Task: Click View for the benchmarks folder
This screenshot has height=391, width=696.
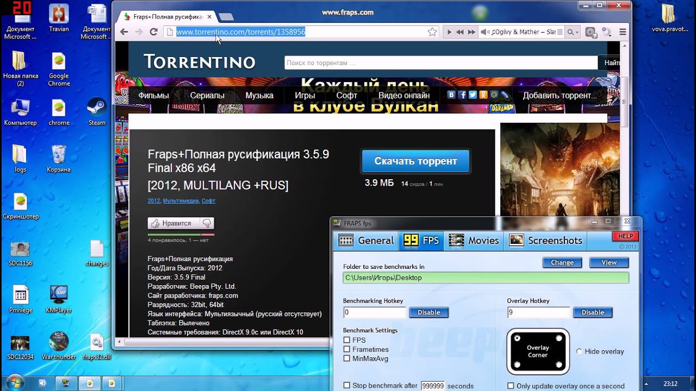Action: point(609,263)
